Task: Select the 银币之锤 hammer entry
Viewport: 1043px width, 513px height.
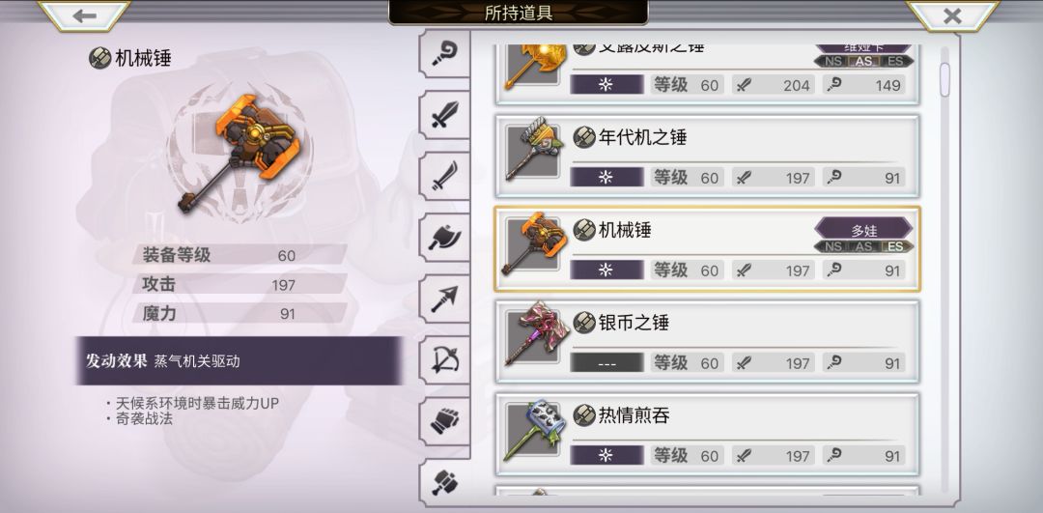Action: 707,342
